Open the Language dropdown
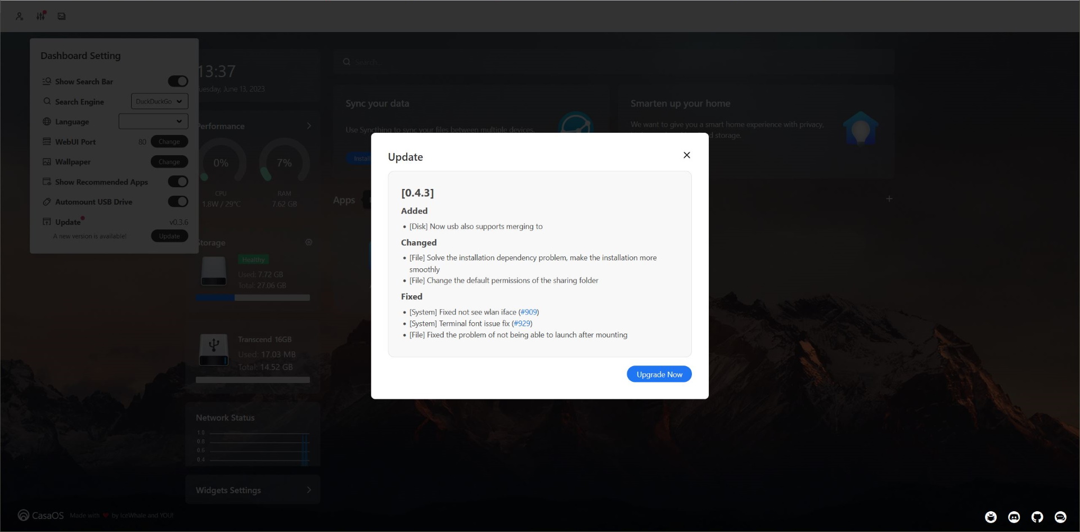The height and width of the screenshot is (532, 1080). [x=153, y=121]
